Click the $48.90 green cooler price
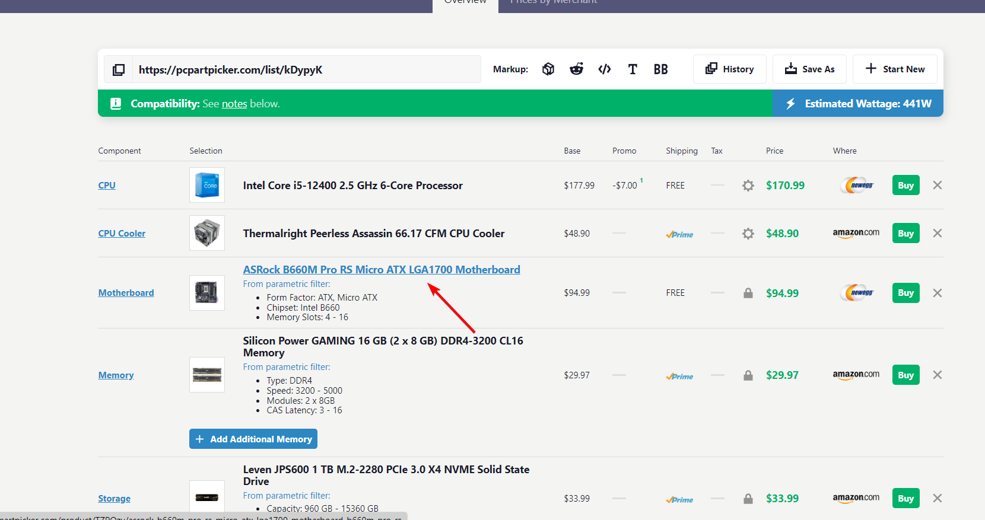This screenshot has width=985, height=520. 782,234
